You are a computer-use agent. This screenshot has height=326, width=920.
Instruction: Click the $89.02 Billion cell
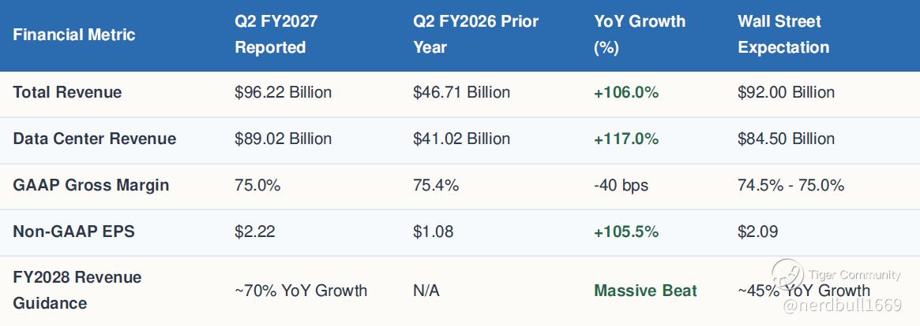[283, 139]
